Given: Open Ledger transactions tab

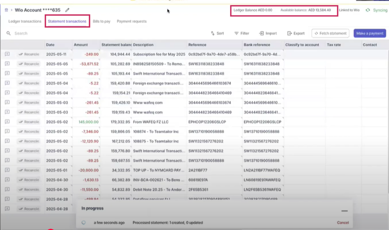Looking at the screenshot, I should tap(25, 21).
